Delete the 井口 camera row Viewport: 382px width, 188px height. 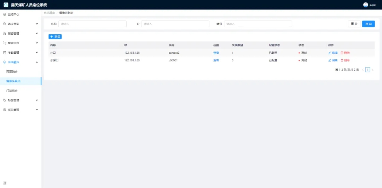click(345, 53)
